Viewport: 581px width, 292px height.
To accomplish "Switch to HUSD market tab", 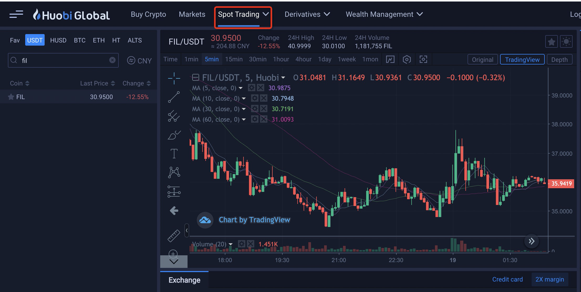I will [58, 40].
